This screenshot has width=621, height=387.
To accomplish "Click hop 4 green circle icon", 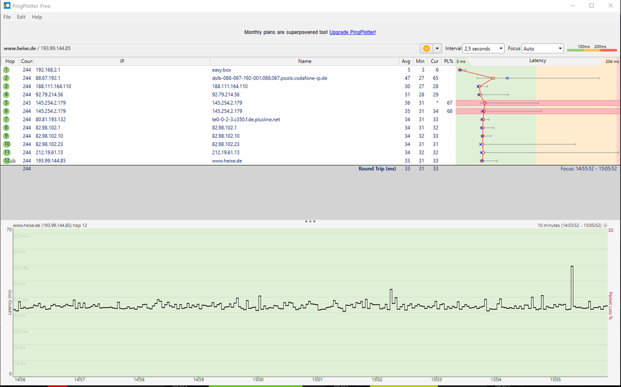I will click(6, 95).
